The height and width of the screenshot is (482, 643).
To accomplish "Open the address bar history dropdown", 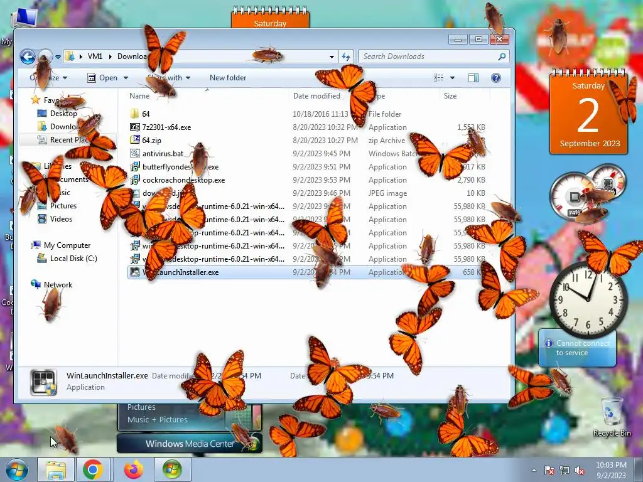I will [332, 57].
